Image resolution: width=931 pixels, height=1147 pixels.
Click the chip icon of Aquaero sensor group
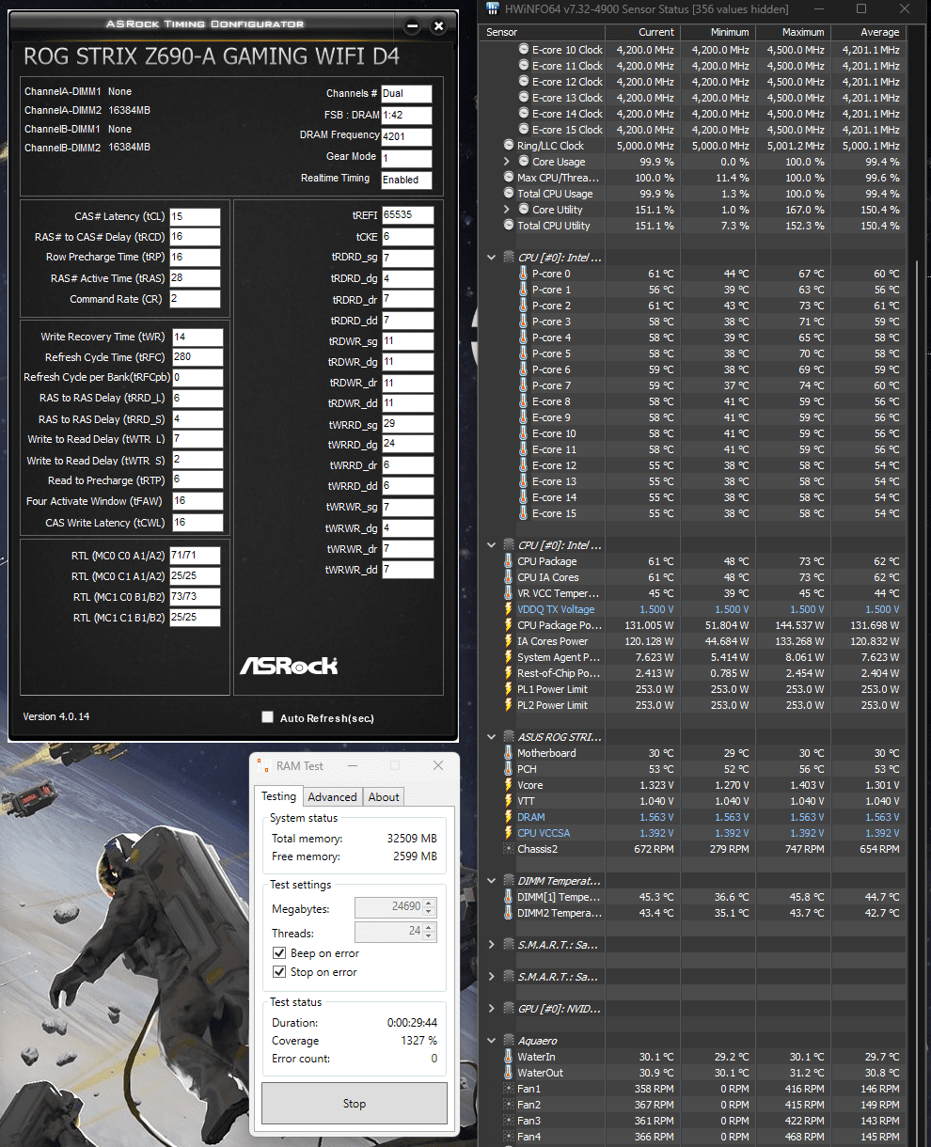click(x=509, y=1041)
